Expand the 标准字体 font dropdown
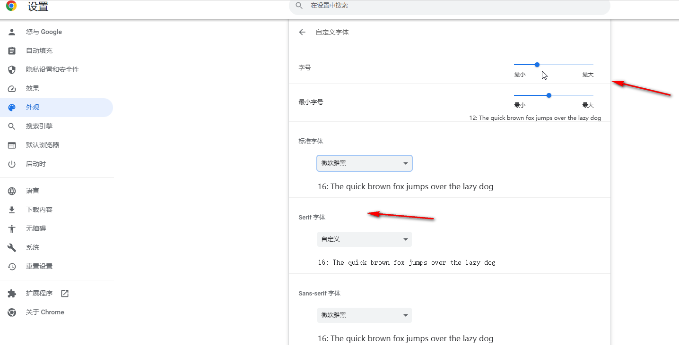 [x=365, y=163]
